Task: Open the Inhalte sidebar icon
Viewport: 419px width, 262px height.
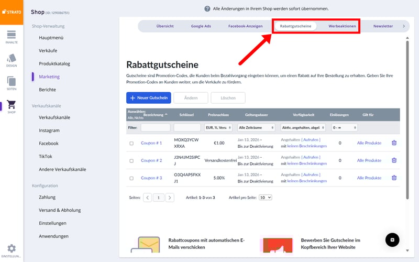Action: [12, 37]
